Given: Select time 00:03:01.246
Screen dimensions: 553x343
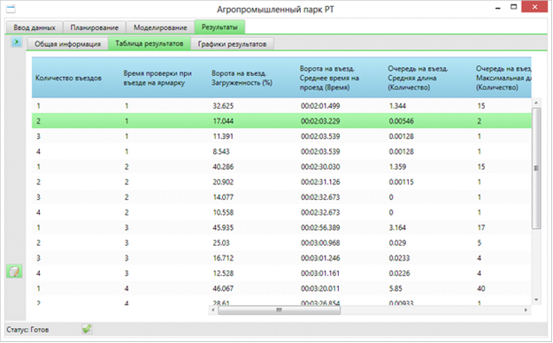Looking at the screenshot, I should pyautogui.click(x=320, y=258).
